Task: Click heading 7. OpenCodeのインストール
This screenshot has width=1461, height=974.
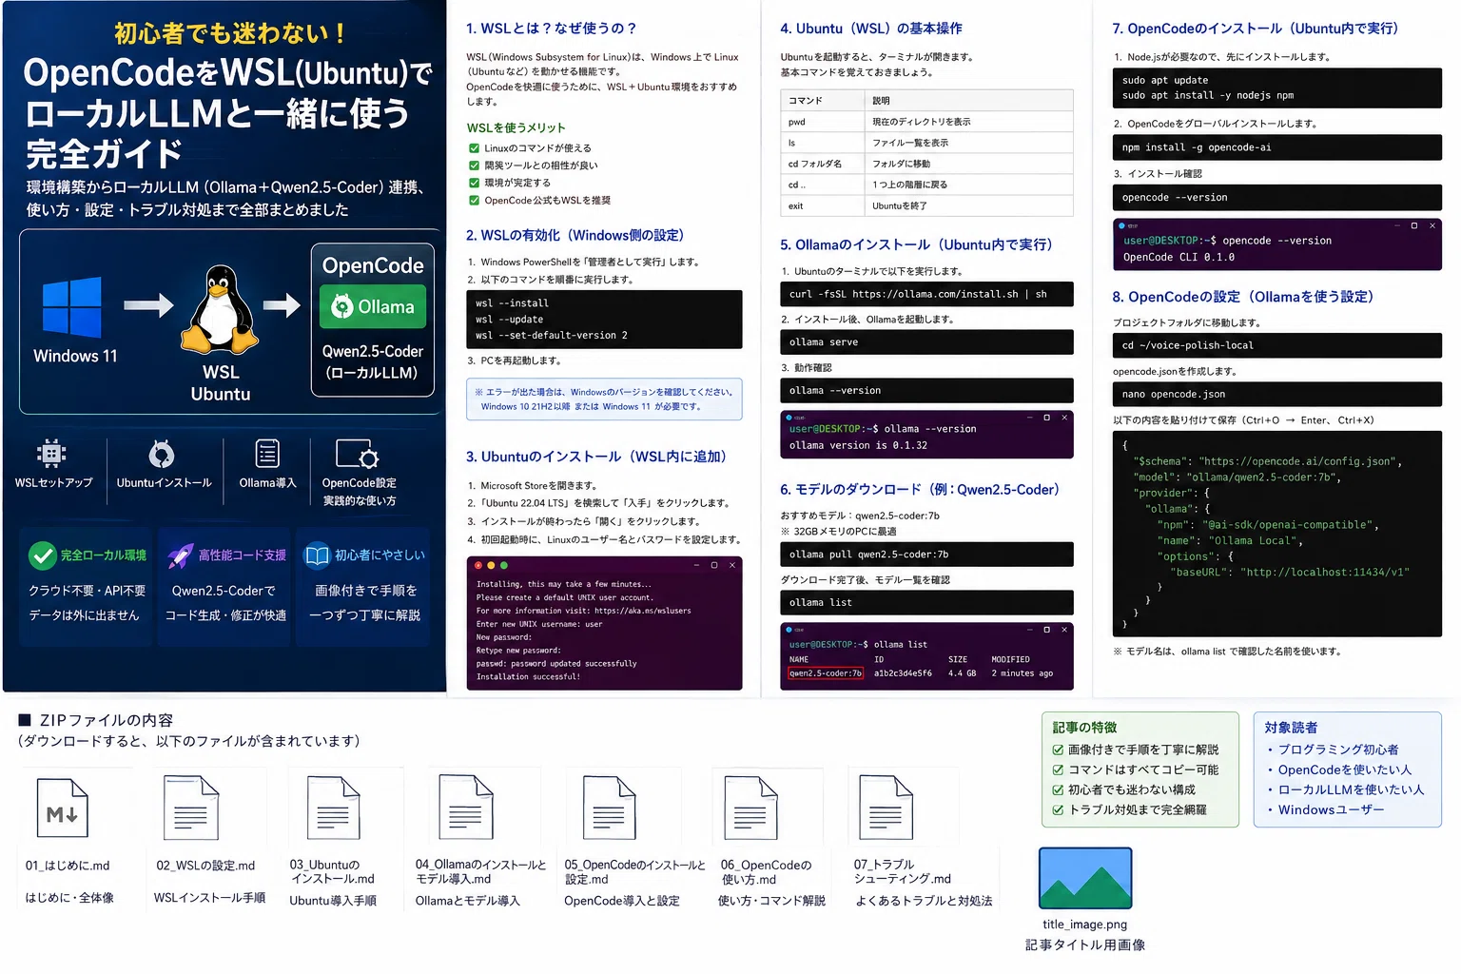Action: click(x=1255, y=29)
